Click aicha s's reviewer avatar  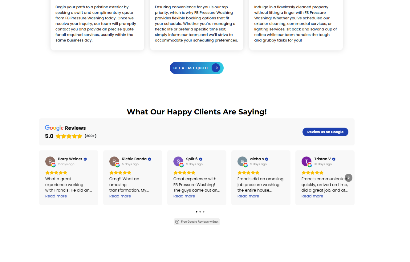coord(242,161)
